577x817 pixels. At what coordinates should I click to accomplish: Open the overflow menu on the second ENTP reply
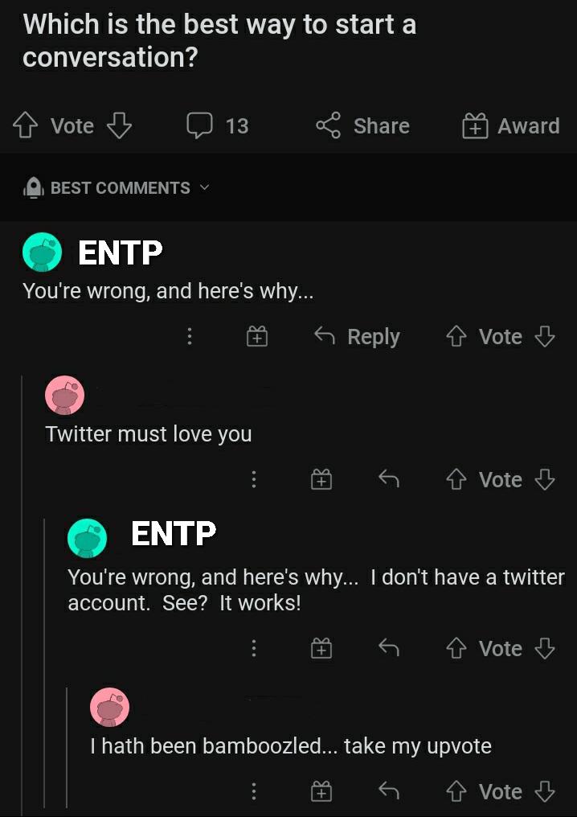(x=254, y=648)
